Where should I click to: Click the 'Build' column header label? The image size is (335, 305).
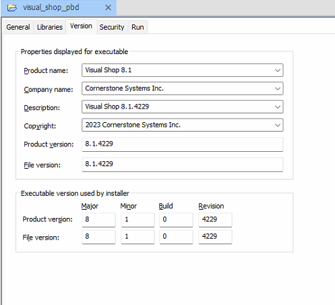(x=166, y=206)
